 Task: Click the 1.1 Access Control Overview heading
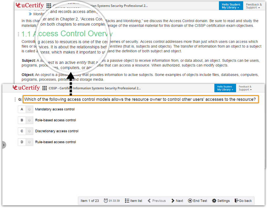(67, 34)
